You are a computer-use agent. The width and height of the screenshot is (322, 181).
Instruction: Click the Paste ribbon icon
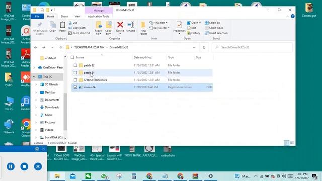[62, 27]
